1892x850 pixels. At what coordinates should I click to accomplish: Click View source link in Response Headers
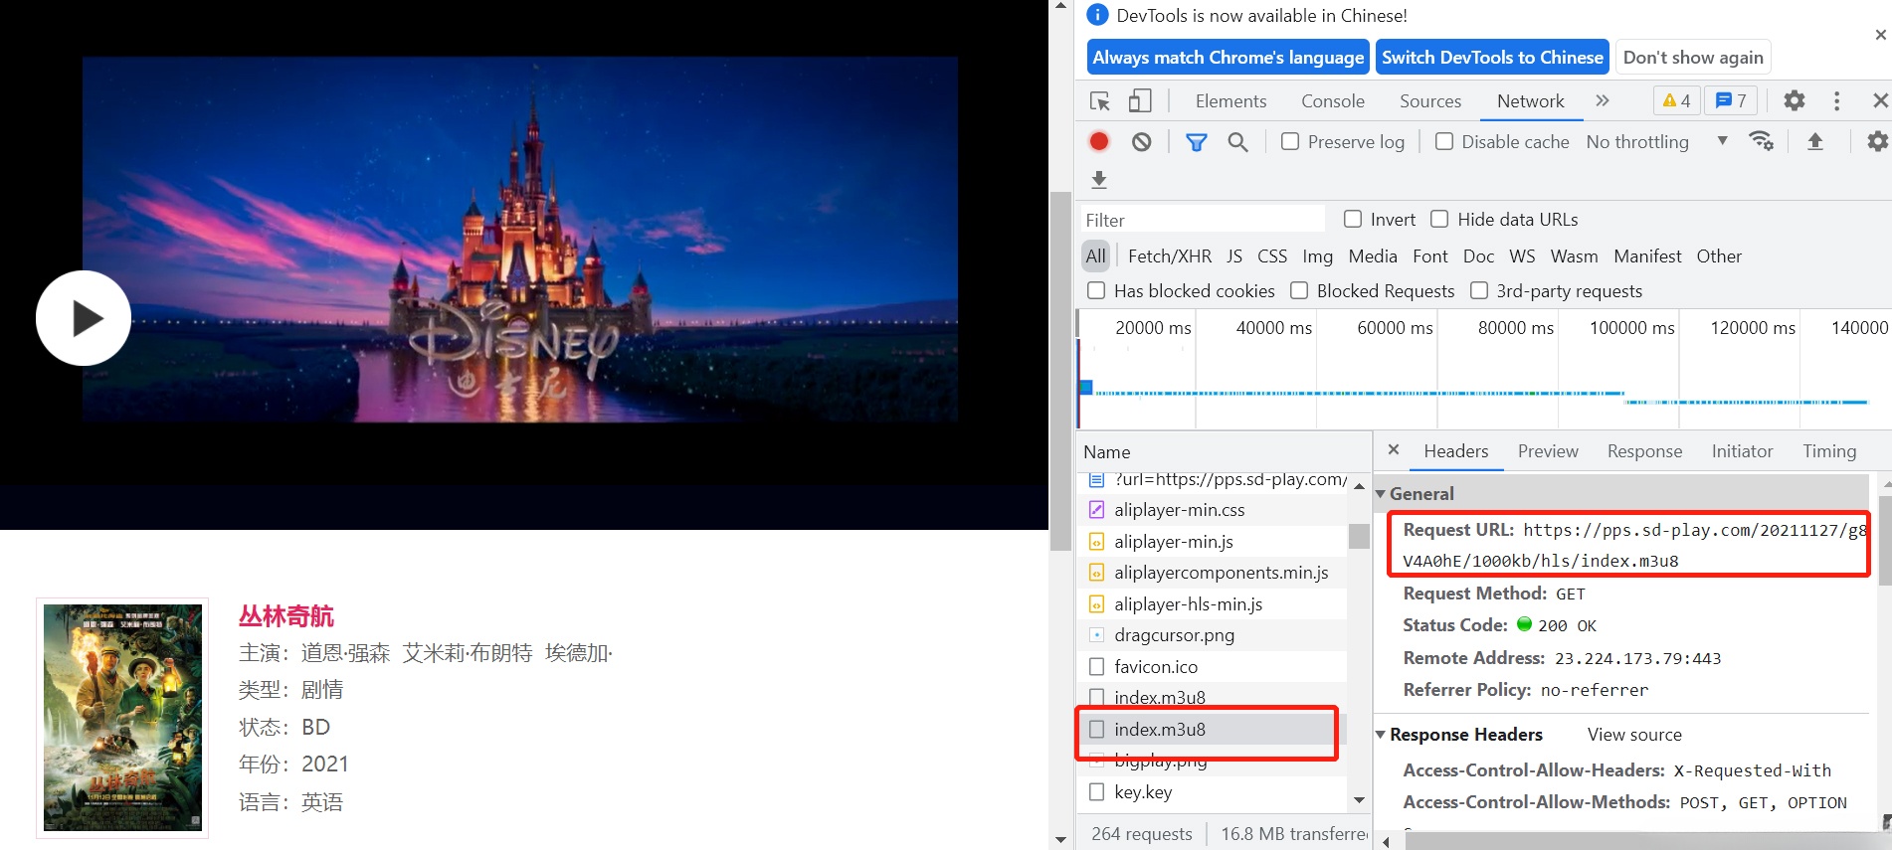click(1634, 735)
